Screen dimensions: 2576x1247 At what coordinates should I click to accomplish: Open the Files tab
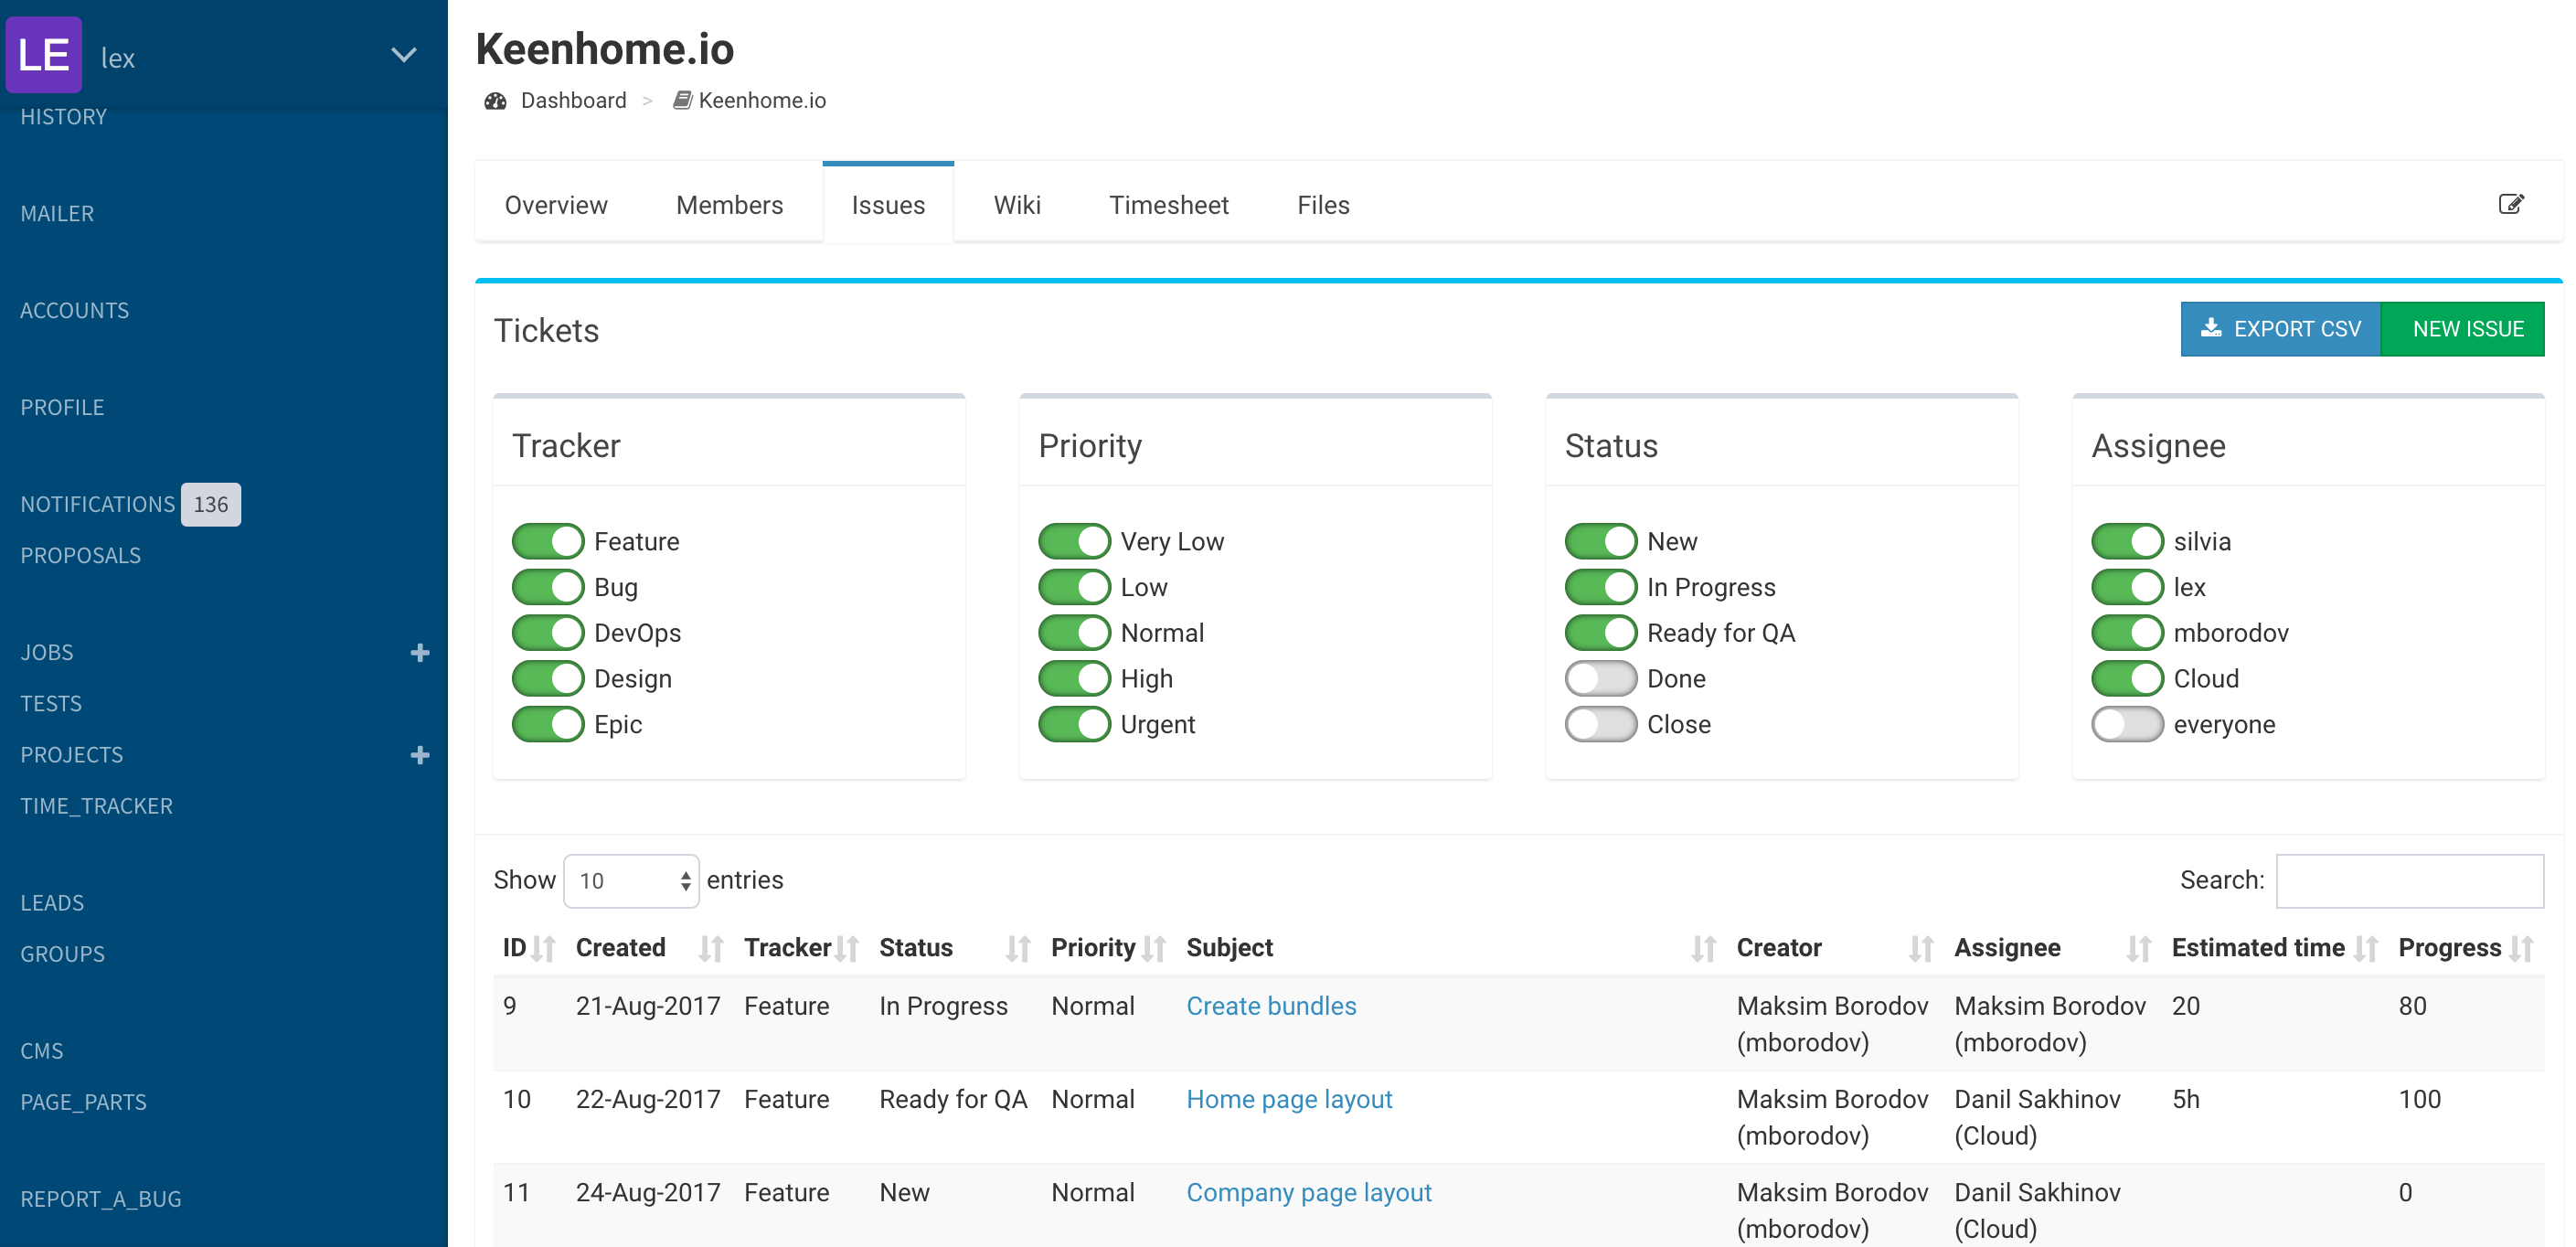coord(1323,205)
